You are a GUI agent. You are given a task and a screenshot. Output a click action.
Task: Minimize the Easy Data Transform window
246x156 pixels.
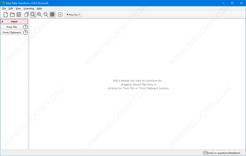(x=223, y=3)
